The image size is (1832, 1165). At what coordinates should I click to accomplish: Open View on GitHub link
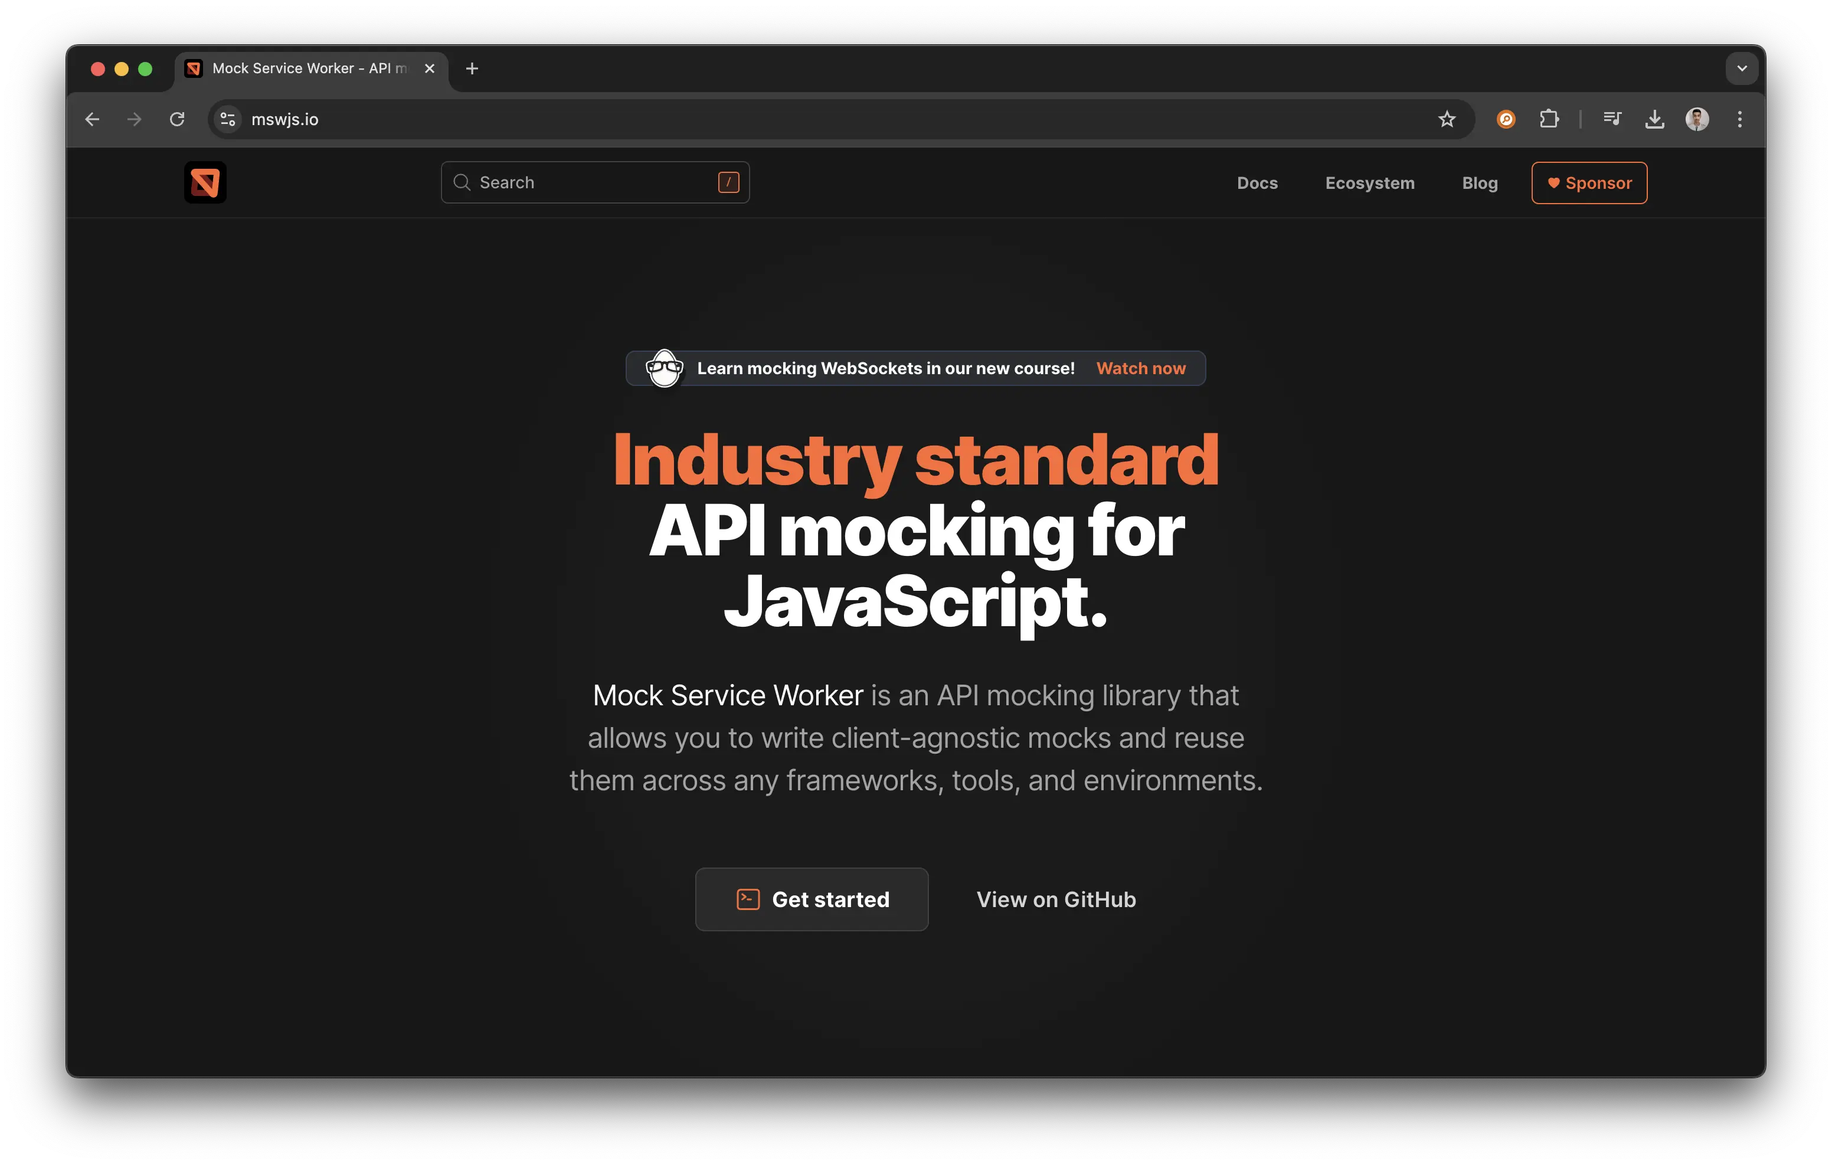point(1056,899)
